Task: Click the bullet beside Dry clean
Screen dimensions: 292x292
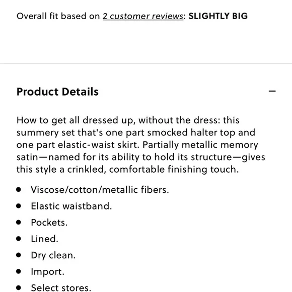Action: tap(19, 255)
